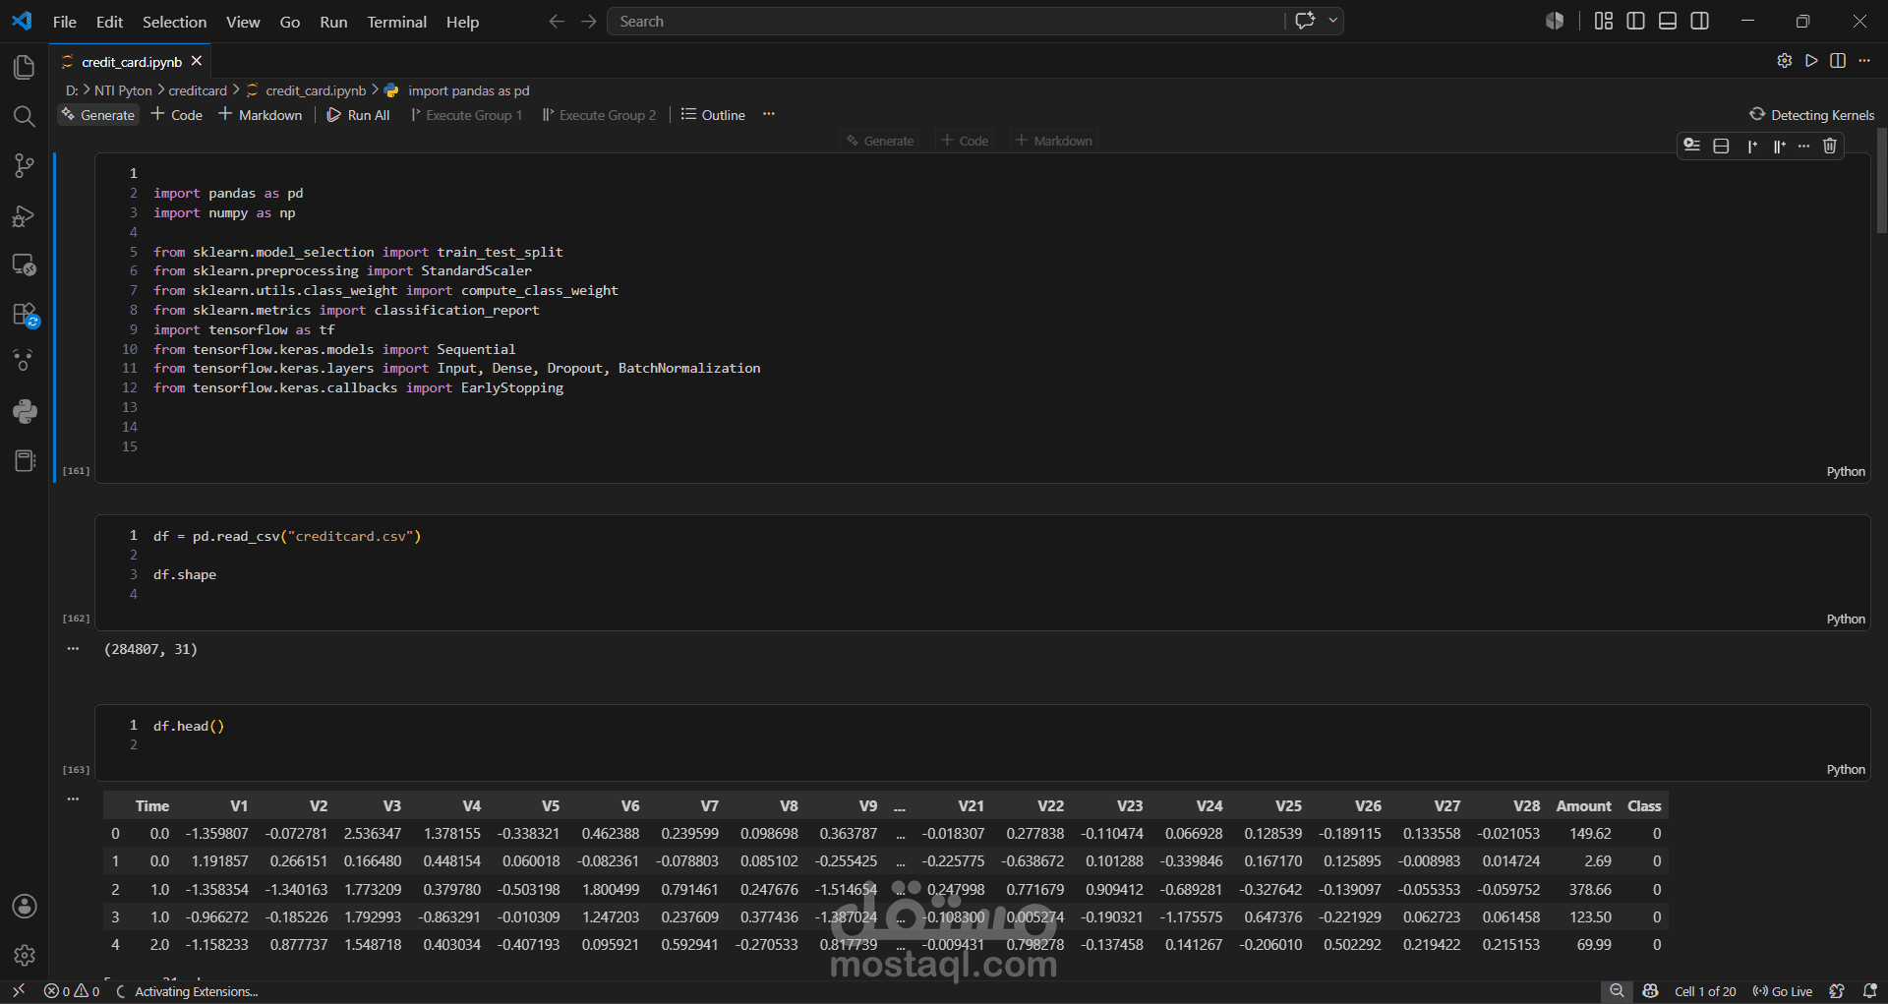Go forward with the right arrow
Screen dimensions: 1888x1004
tap(589, 22)
